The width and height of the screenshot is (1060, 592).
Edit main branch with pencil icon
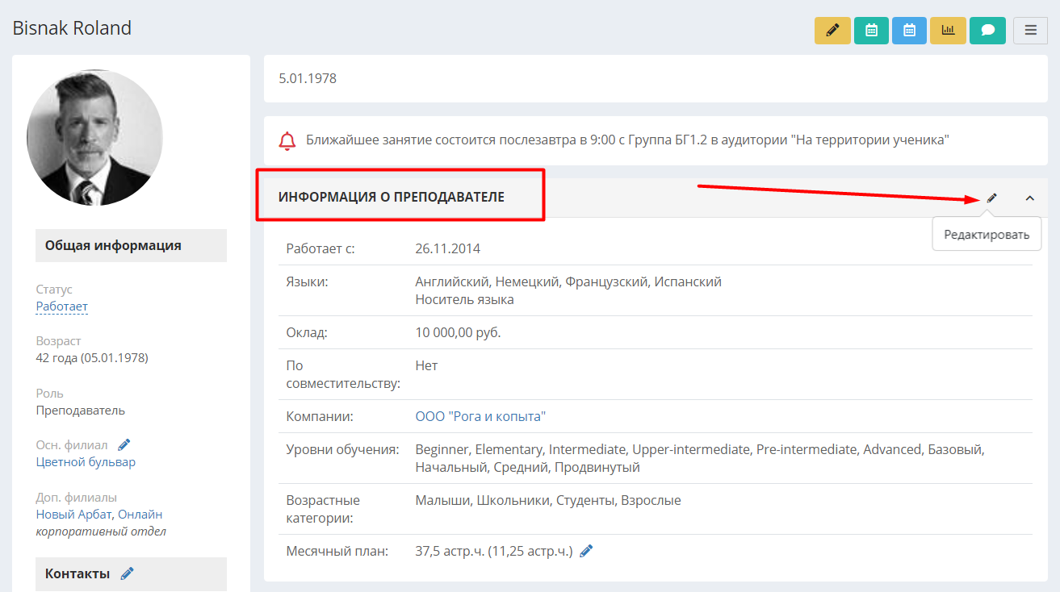[124, 444]
